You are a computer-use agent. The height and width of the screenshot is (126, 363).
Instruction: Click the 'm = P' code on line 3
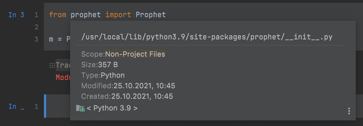(59, 39)
